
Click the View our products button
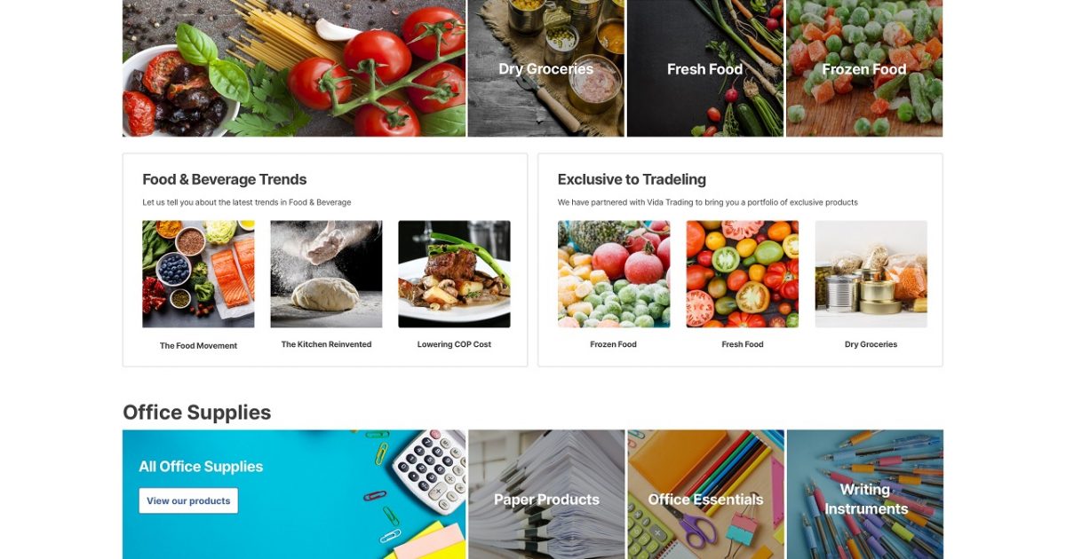(188, 500)
